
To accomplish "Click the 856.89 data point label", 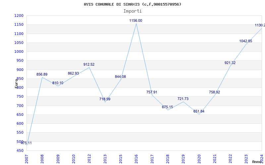I will [x=42, y=75].
